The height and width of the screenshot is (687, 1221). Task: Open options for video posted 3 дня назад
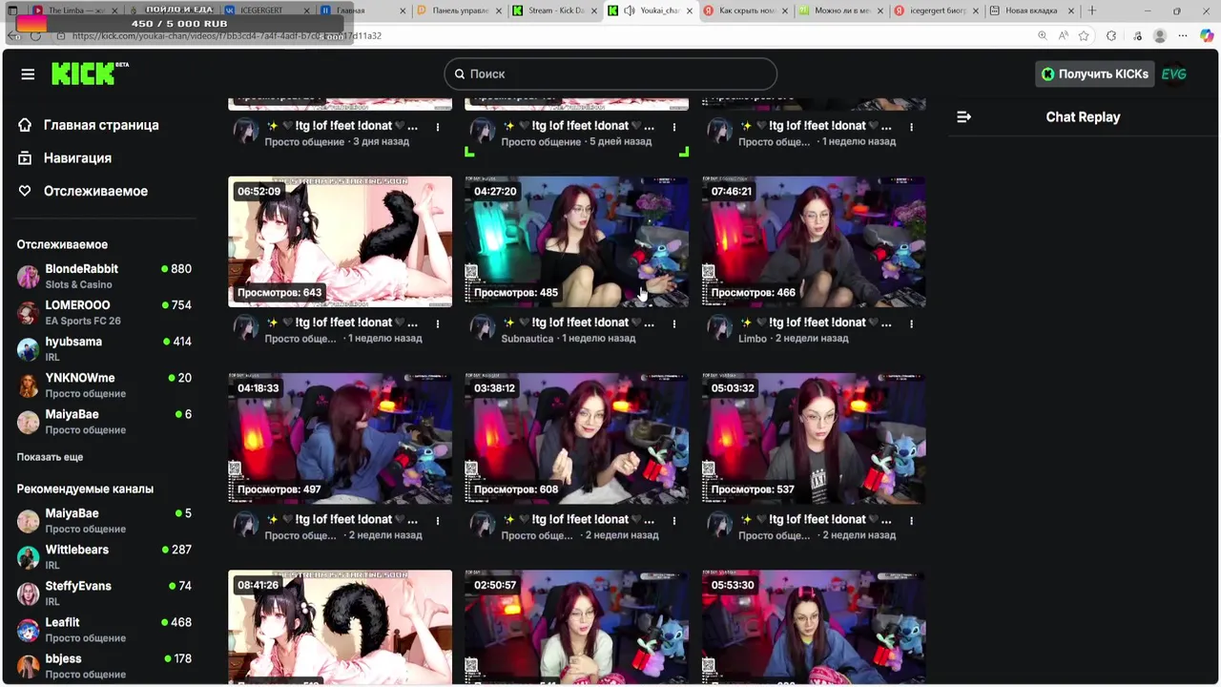[x=438, y=127]
